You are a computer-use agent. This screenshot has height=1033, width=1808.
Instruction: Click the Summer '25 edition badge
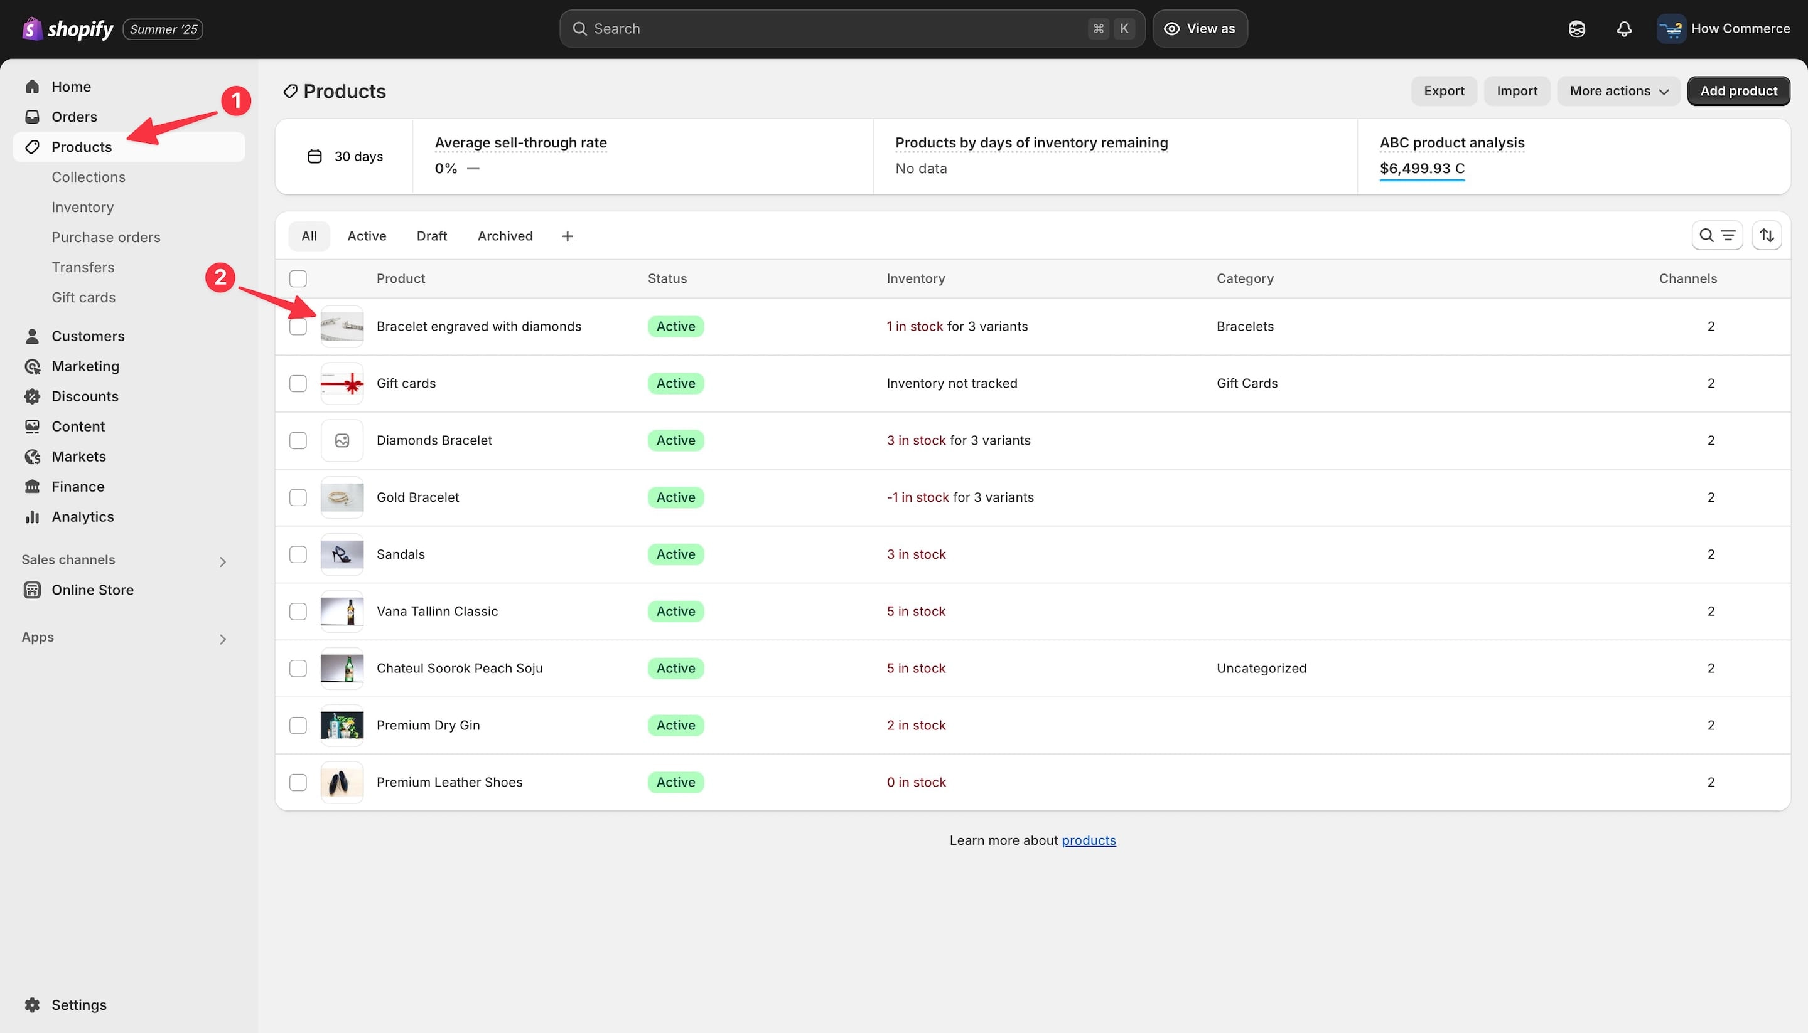163,29
